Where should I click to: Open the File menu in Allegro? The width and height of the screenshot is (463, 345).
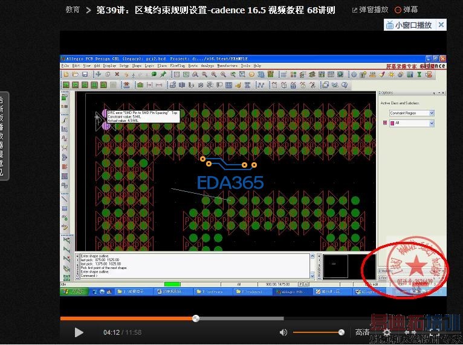[x=65, y=66]
